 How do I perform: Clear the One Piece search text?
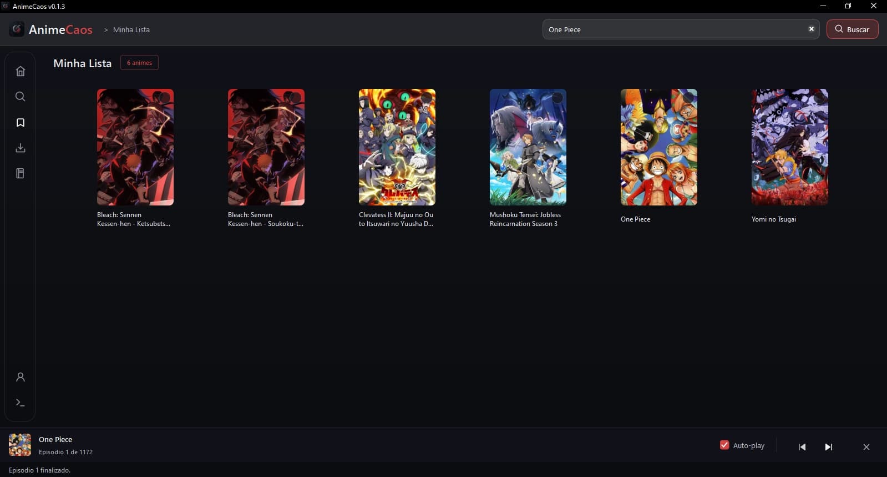811,29
